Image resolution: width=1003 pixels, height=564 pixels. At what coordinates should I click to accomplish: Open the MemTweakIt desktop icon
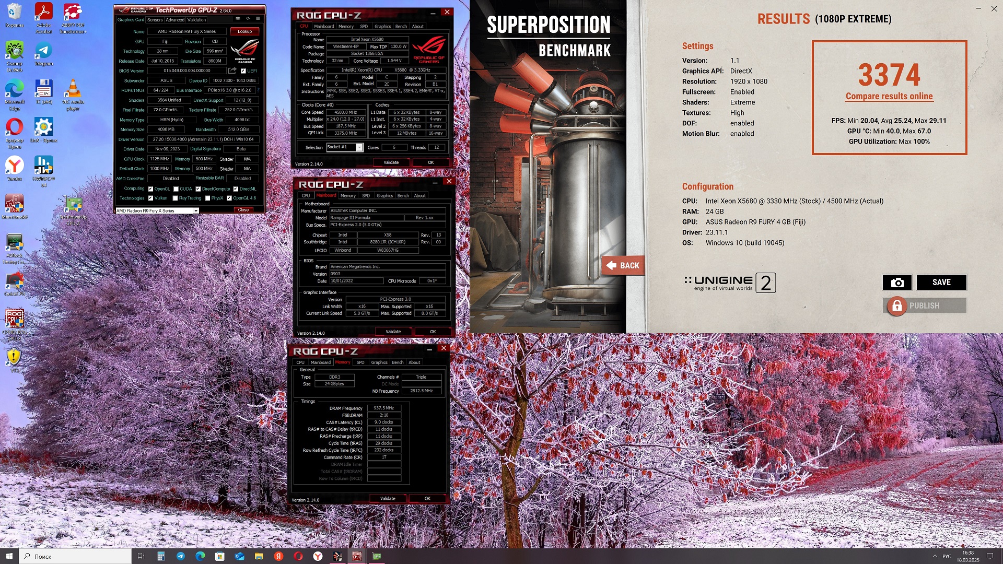(x=14, y=207)
